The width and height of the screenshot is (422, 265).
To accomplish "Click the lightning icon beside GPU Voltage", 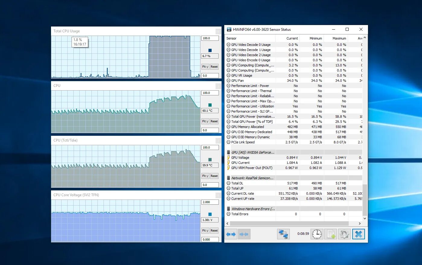I will tap(229, 158).
